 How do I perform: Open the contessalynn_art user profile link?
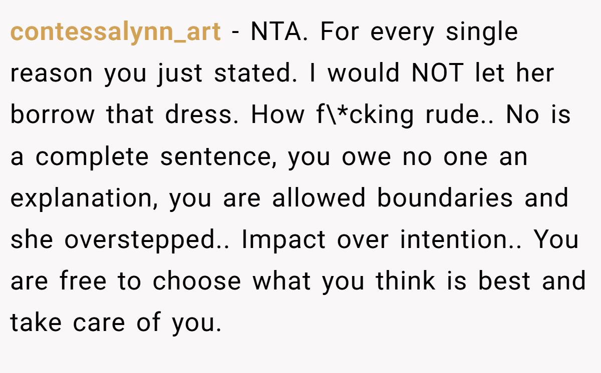tap(115, 32)
